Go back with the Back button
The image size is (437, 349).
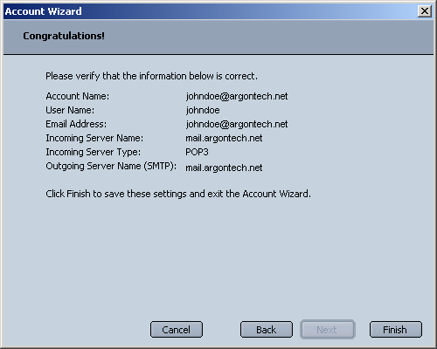point(267,330)
